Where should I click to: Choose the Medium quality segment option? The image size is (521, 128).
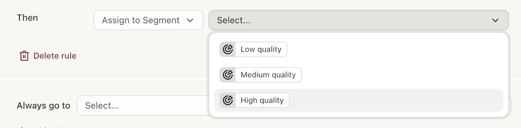tap(260, 75)
